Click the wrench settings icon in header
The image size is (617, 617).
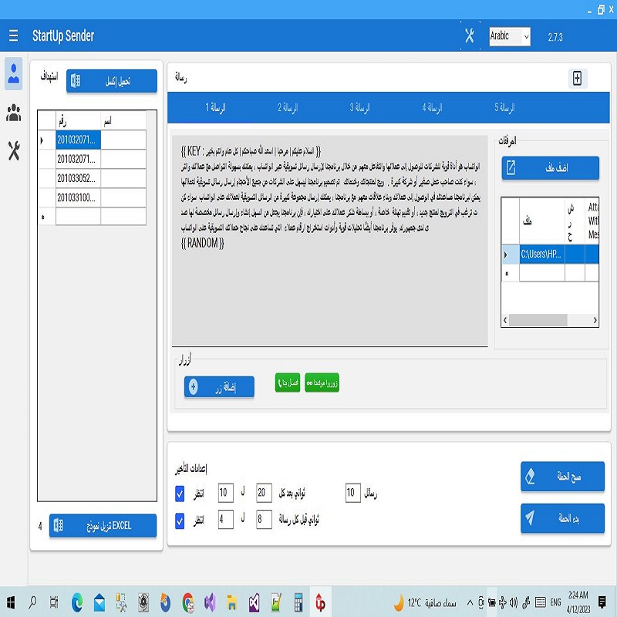(470, 36)
